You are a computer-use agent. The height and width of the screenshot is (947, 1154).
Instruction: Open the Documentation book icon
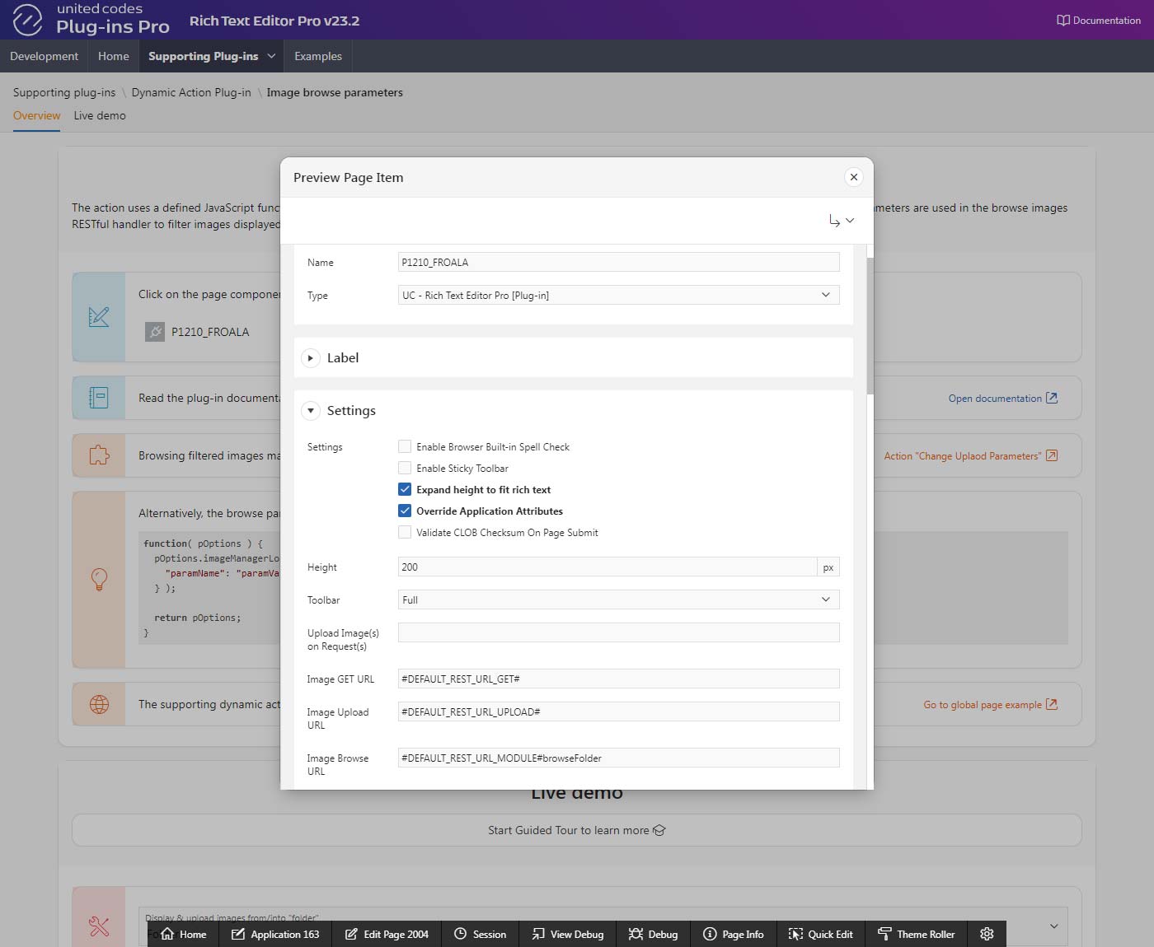pyautogui.click(x=1063, y=20)
